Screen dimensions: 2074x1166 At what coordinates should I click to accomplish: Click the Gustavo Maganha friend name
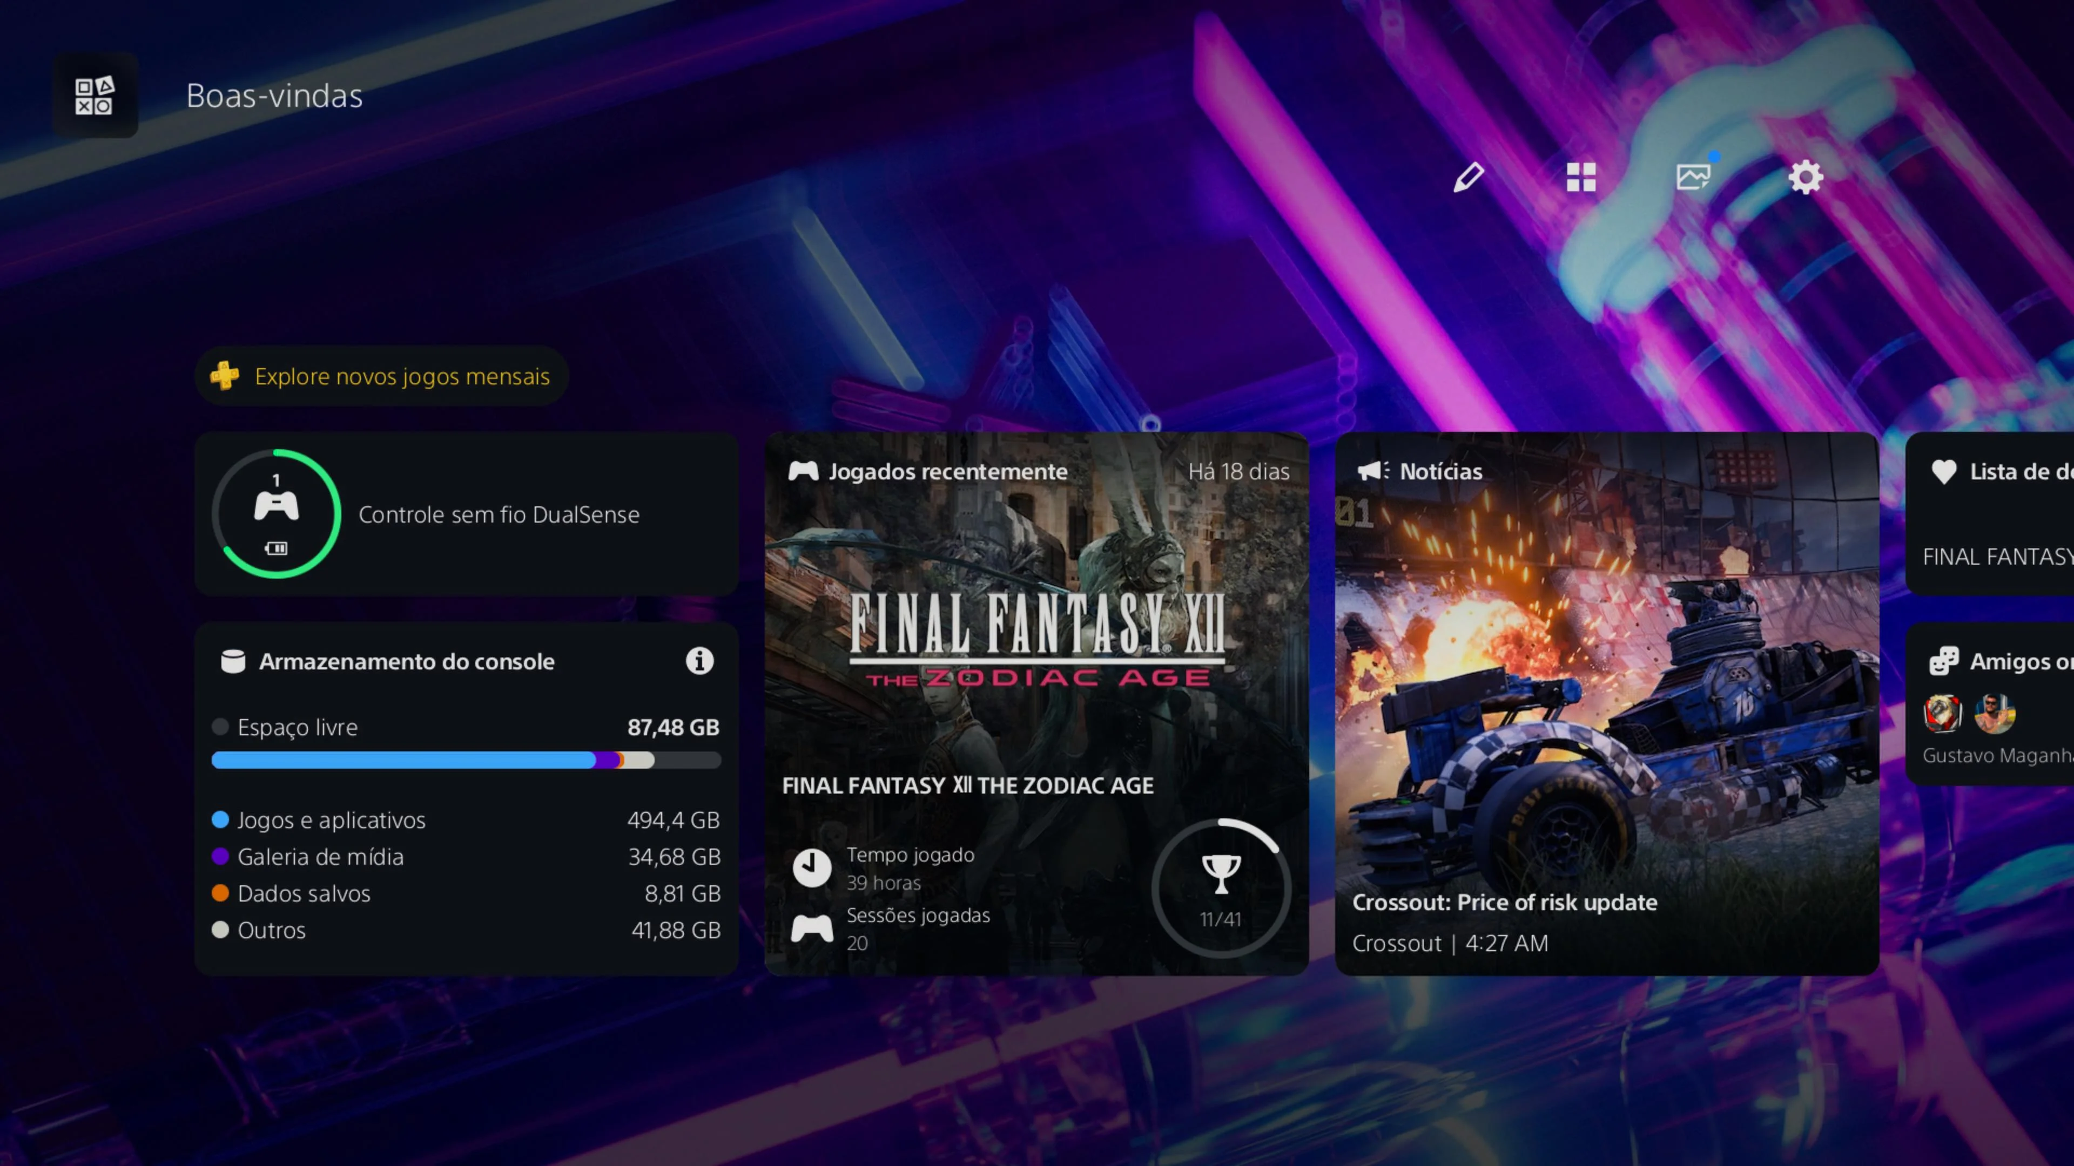tap(1998, 756)
